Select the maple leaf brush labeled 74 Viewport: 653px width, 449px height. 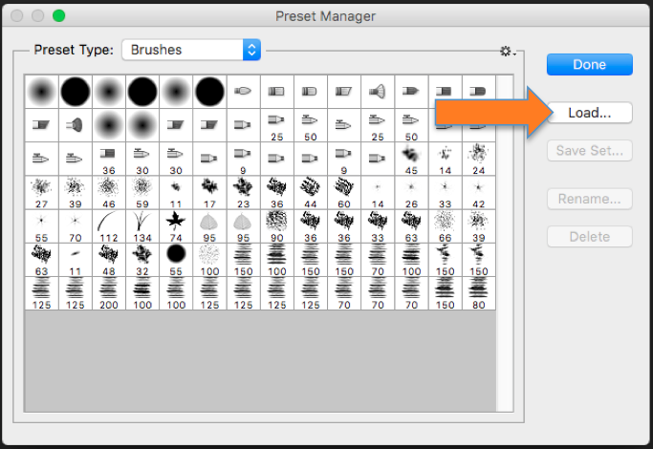click(176, 226)
